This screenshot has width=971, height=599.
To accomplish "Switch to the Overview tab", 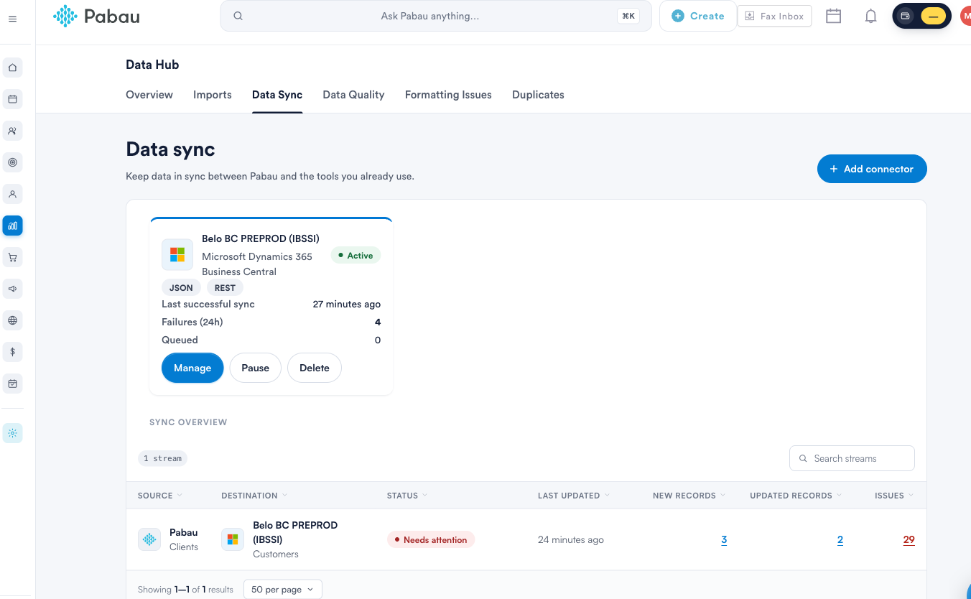I will pos(149,95).
